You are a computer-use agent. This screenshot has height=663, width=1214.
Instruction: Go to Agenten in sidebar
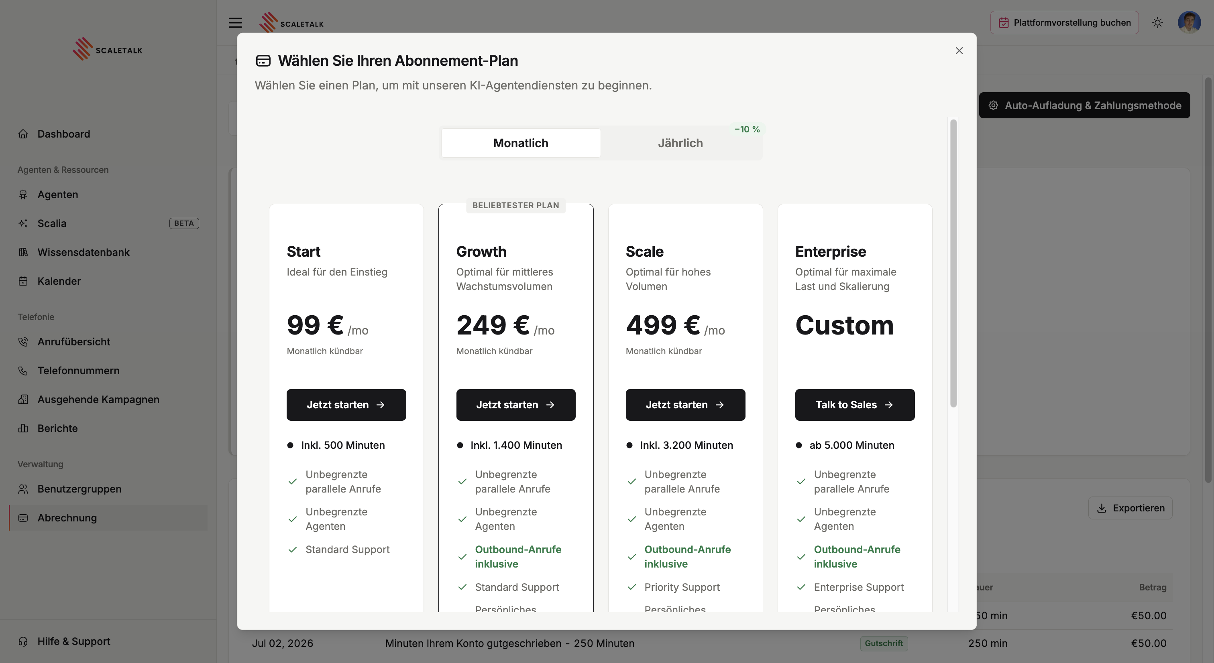(x=108, y=195)
